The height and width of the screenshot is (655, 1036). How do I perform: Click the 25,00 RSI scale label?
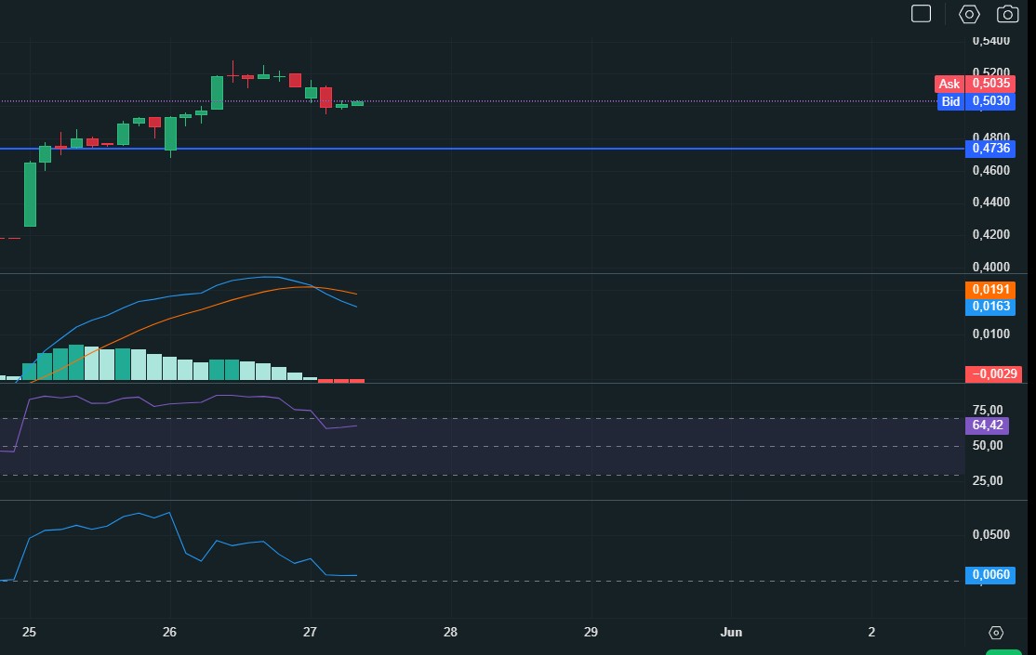tap(987, 480)
